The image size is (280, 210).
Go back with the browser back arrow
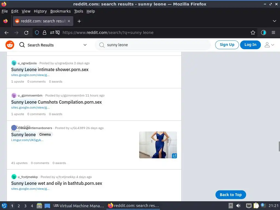pyautogui.click(x=7, y=33)
